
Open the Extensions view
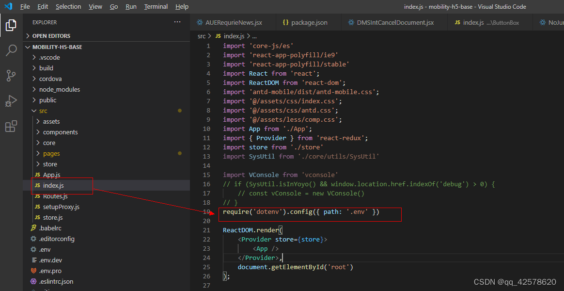pos(11,126)
